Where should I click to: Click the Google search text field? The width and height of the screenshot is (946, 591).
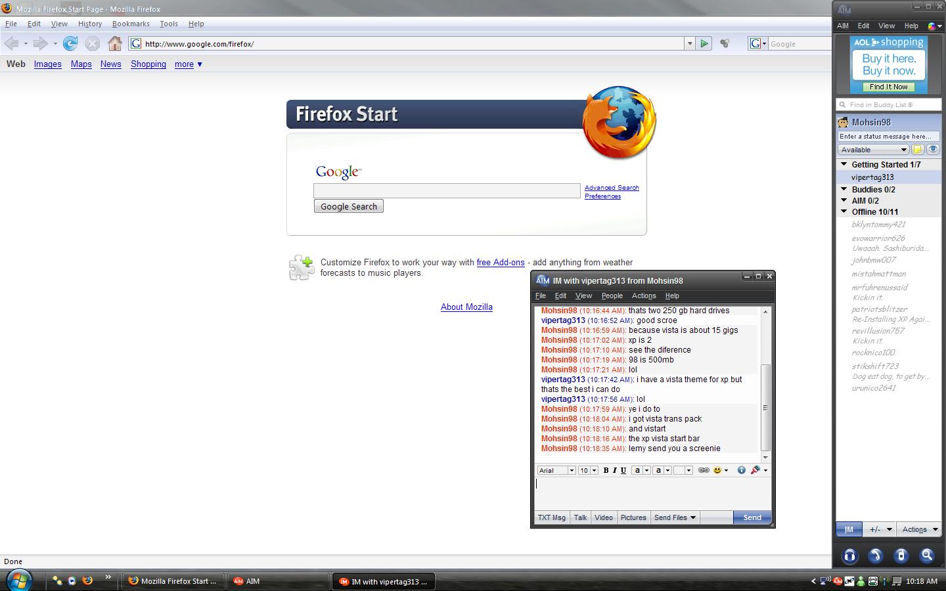coord(447,190)
